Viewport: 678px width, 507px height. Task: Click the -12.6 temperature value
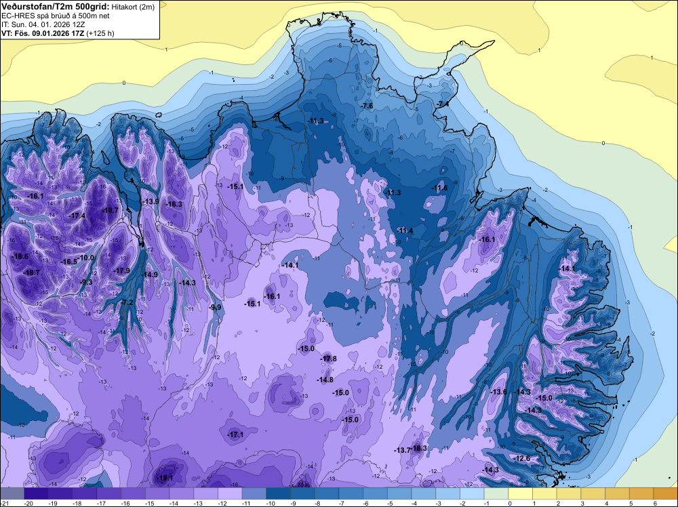click(x=521, y=459)
